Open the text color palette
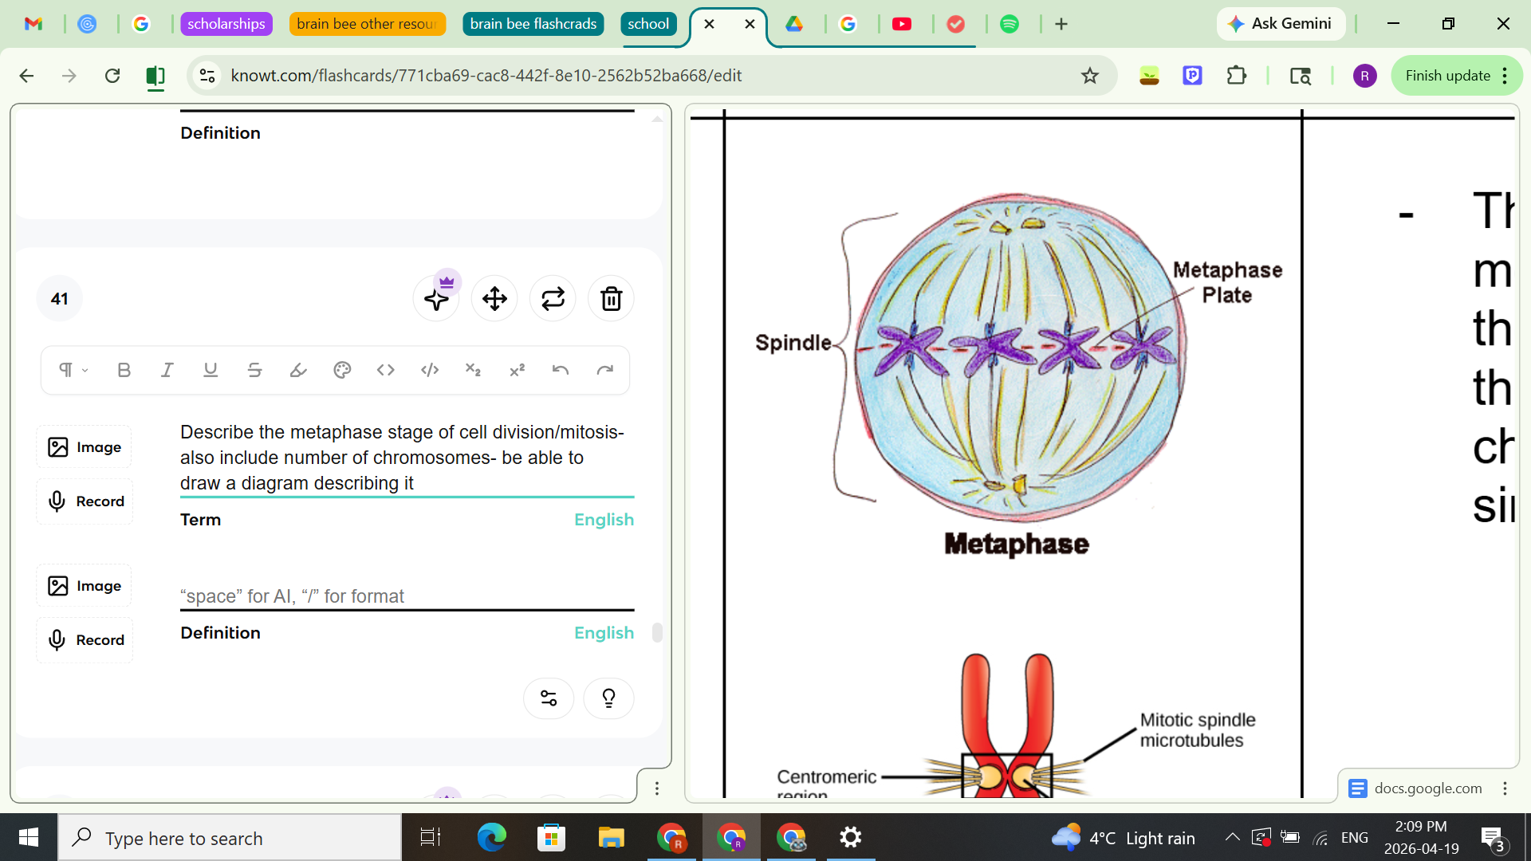 coord(342,370)
